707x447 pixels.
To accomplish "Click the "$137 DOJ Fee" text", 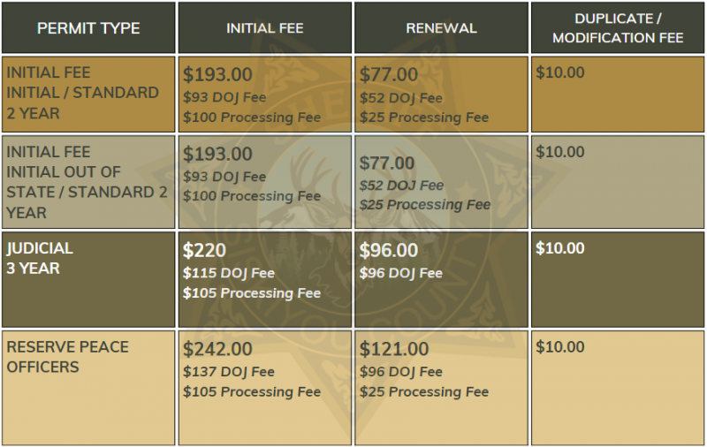I will tap(229, 372).
